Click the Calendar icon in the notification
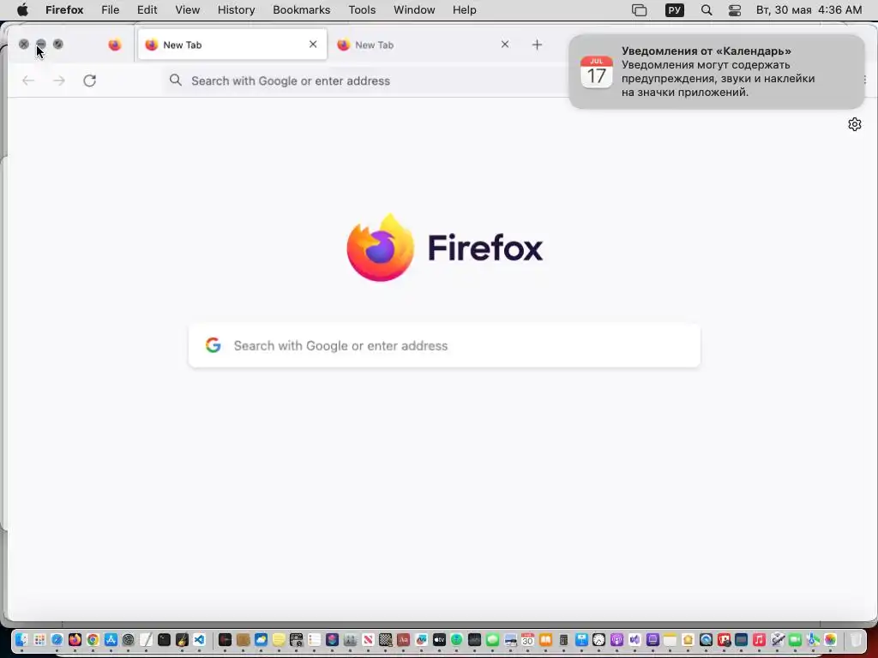 pyautogui.click(x=597, y=72)
